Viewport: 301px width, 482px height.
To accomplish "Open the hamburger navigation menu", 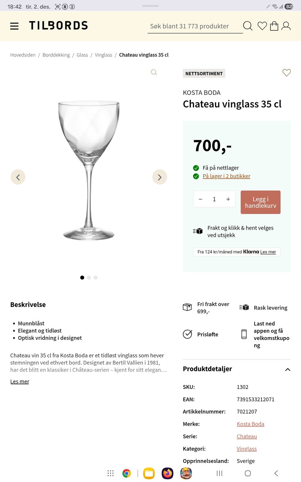I will tap(14, 26).
